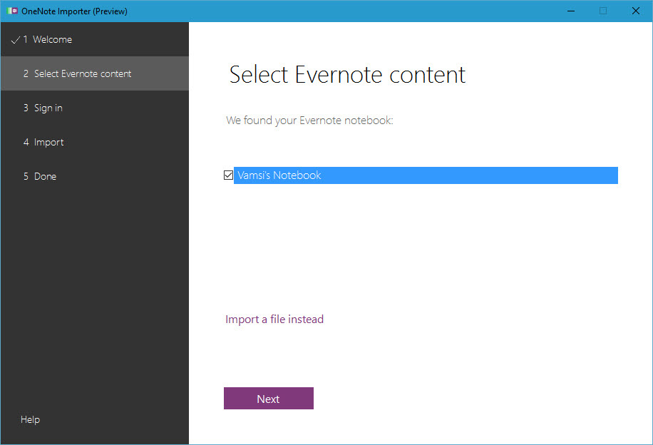Click the Select Evernote content heading
Screen dimensions: 653x445
click(347, 73)
